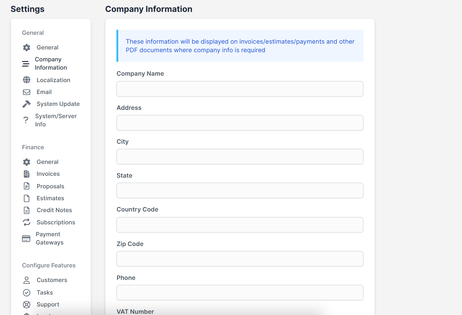Image resolution: width=462 pixels, height=315 pixels.
Task: Click the gear icon beside General under the General section
Action: coord(27,48)
